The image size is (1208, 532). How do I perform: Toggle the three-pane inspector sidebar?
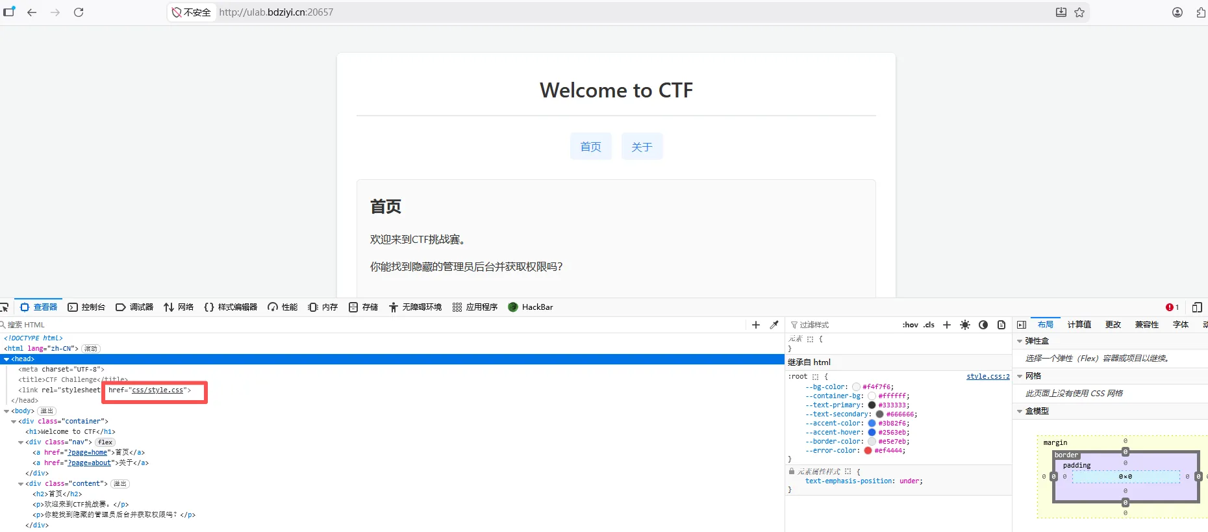pos(1022,325)
